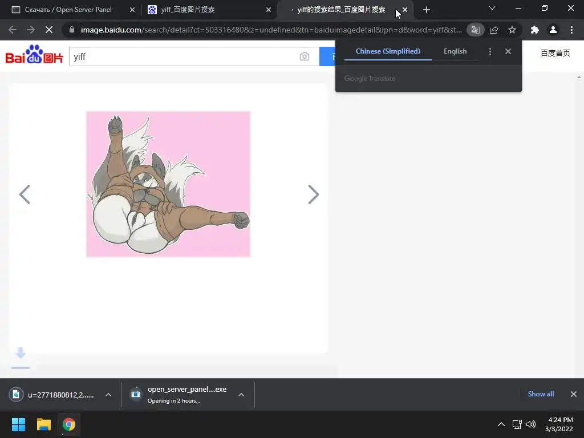Click the Baidu 图片 logo

34,55
